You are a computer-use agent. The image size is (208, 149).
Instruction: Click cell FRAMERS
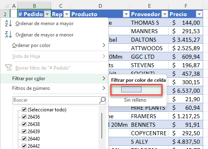[149, 116]
